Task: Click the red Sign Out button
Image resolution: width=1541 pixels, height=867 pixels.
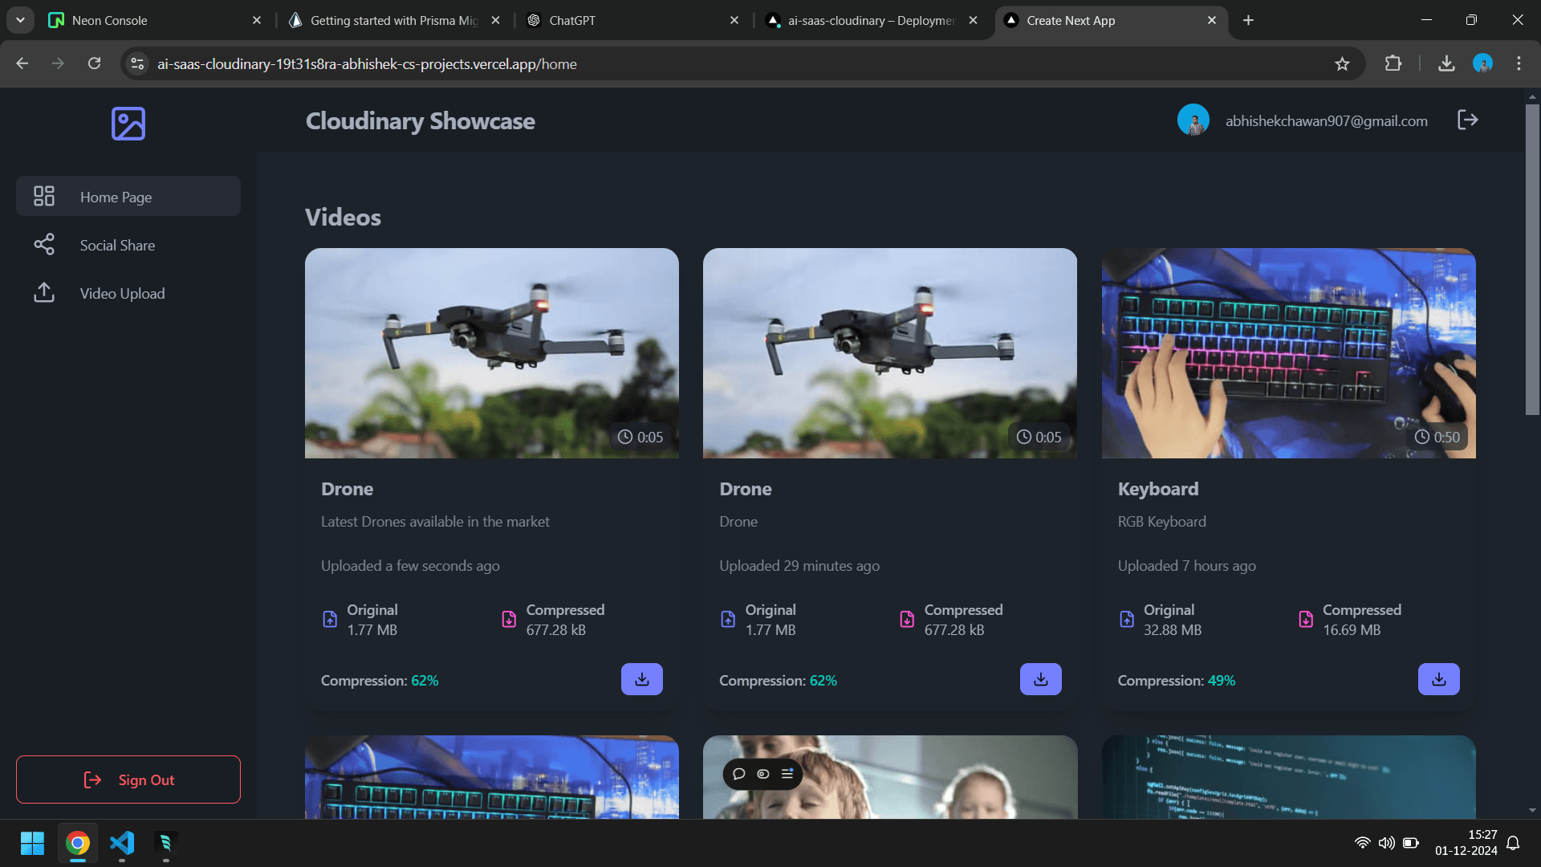Action: (x=128, y=779)
